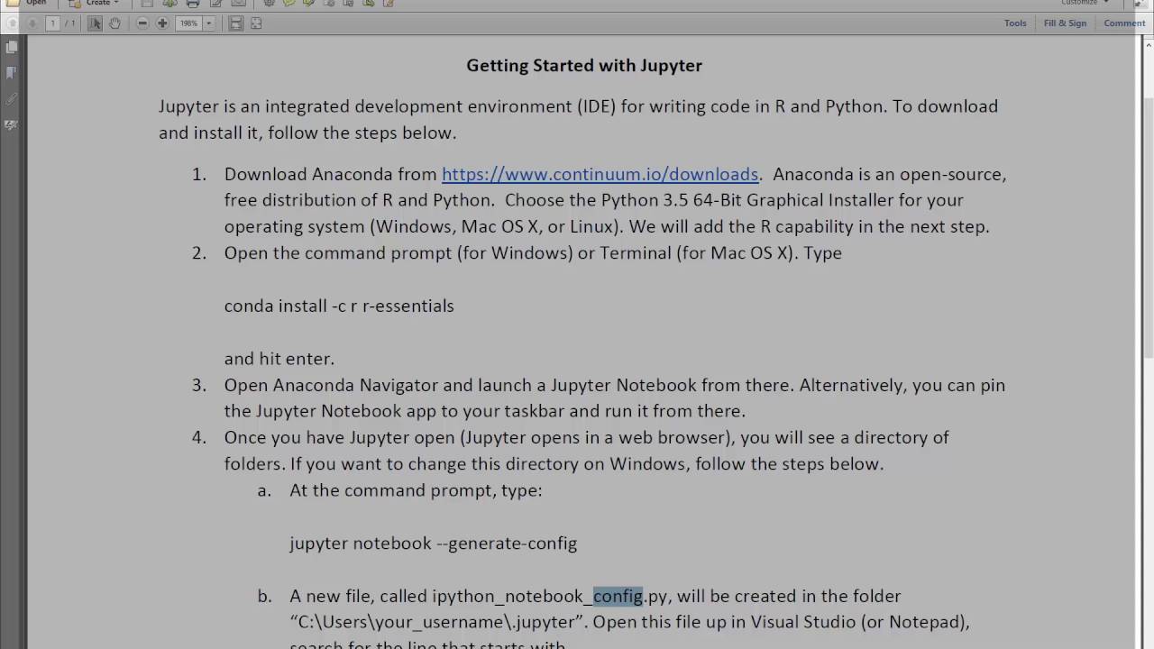This screenshot has height=649, width=1154.
Task: Click the 'conda install -c r r-essentials' text
Action: [339, 306]
